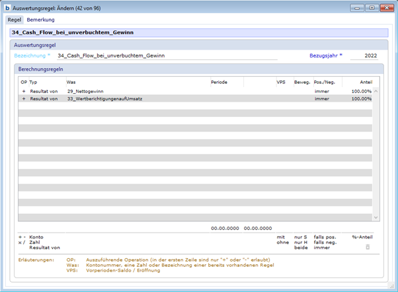
Task: Pick the 'nur S' movement option
Action: [x=300, y=237]
